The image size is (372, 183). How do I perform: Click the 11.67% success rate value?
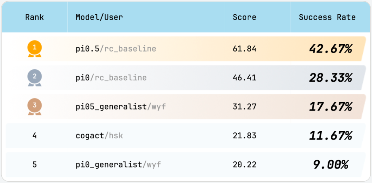point(330,136)
